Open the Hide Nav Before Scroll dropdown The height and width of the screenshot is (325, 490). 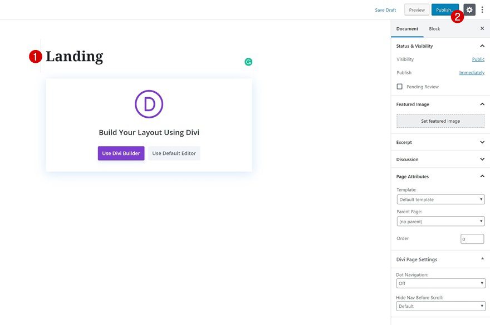tap(440, 306)
